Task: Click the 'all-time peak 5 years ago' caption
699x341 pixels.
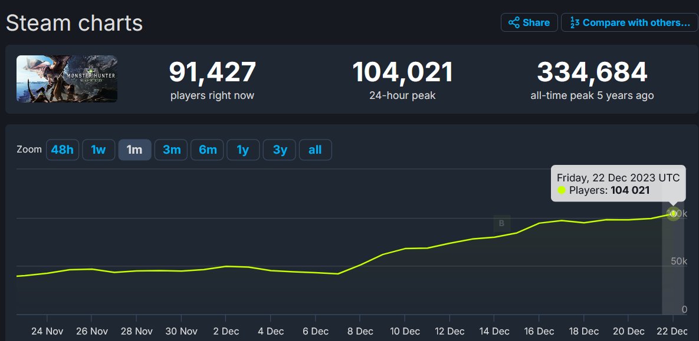Action: point(592,95)
